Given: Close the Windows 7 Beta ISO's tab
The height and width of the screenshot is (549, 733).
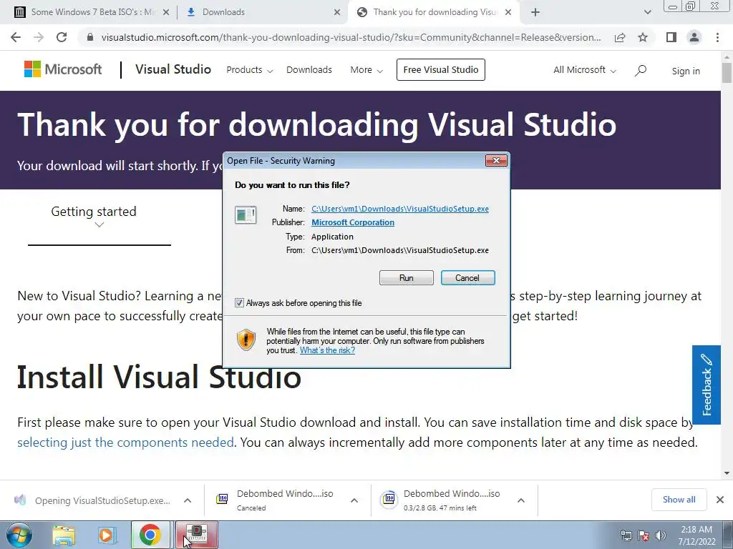Looking at the screenshot, I should [x=166, y=13].
